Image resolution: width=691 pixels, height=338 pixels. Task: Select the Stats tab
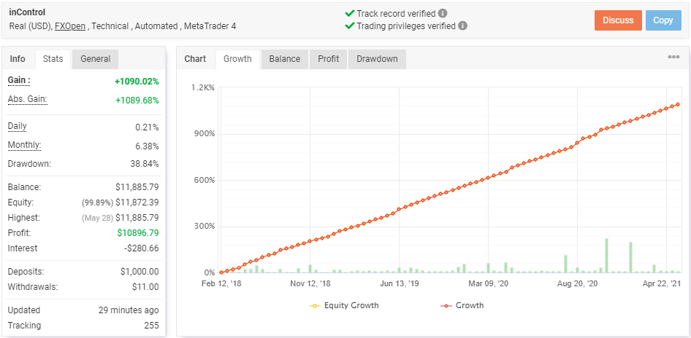click(x=53, y=59)
